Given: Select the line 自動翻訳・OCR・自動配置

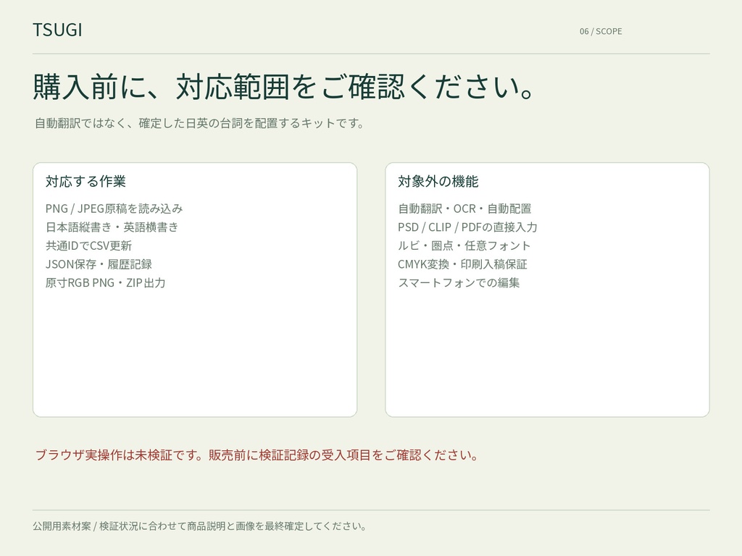Looking at the screenshot, I should [464, 208].
